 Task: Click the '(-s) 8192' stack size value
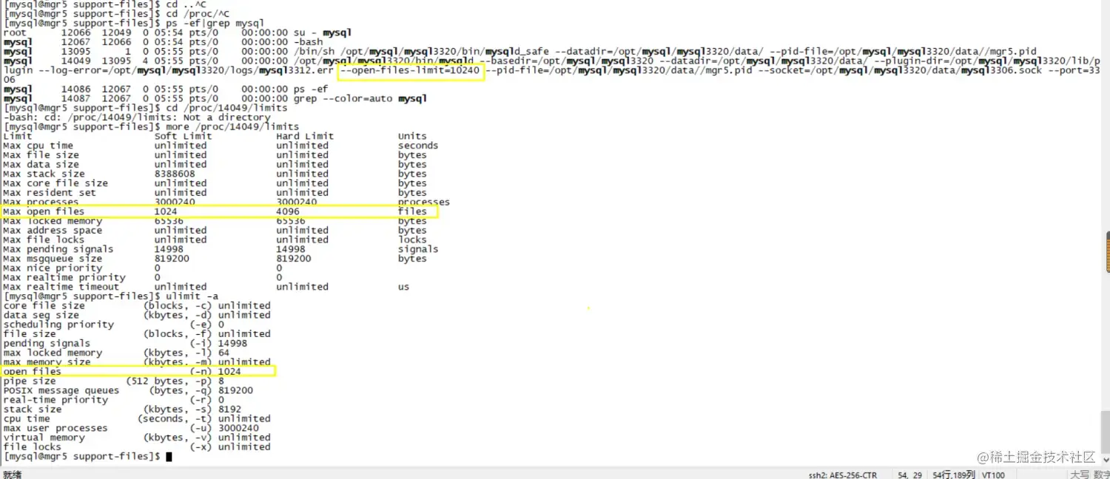(x=215, y=410)
